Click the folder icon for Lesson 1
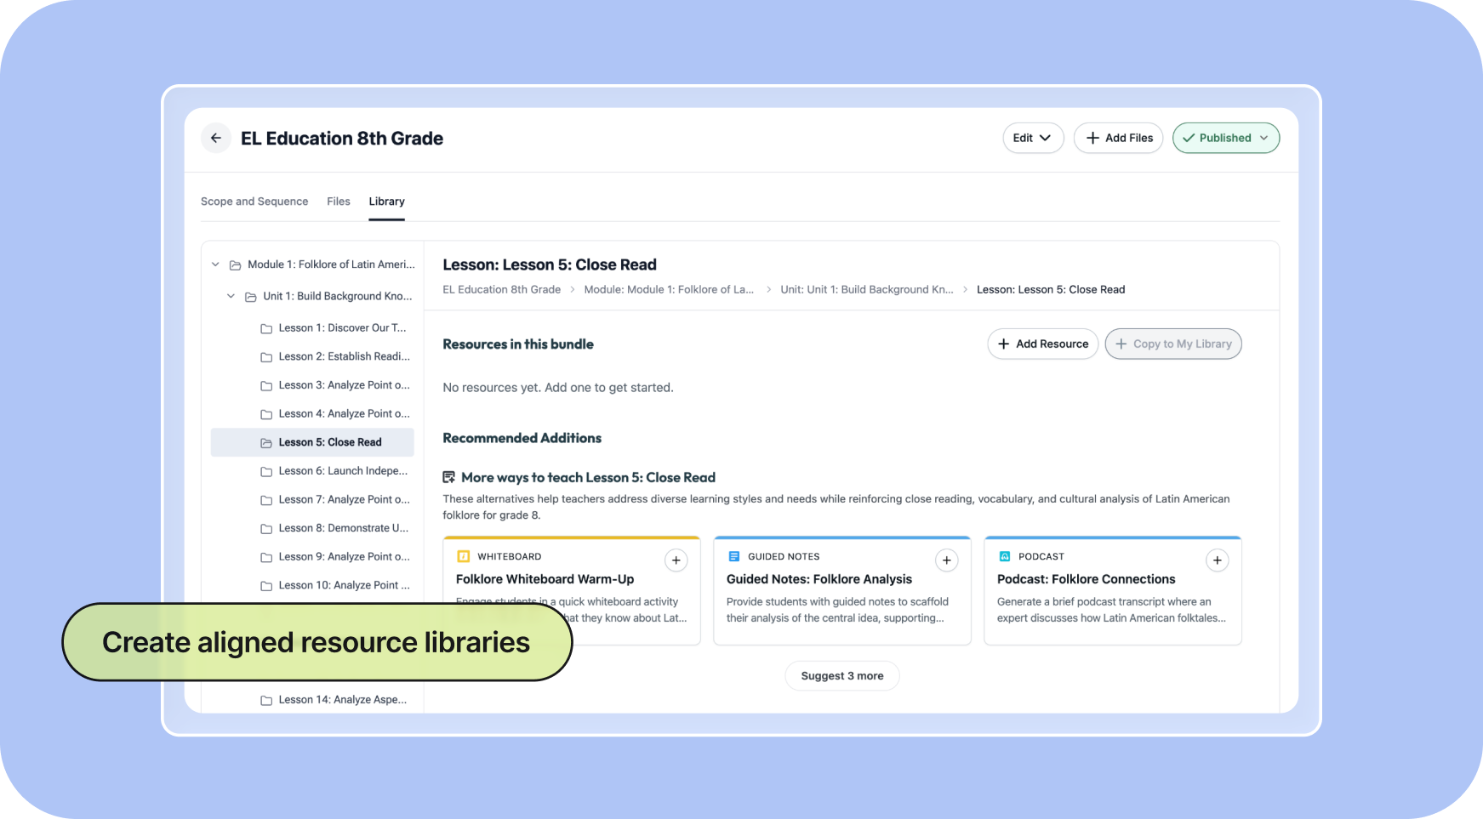The width and height of the screenshot is (1483, 819). [x=266, y=328]
